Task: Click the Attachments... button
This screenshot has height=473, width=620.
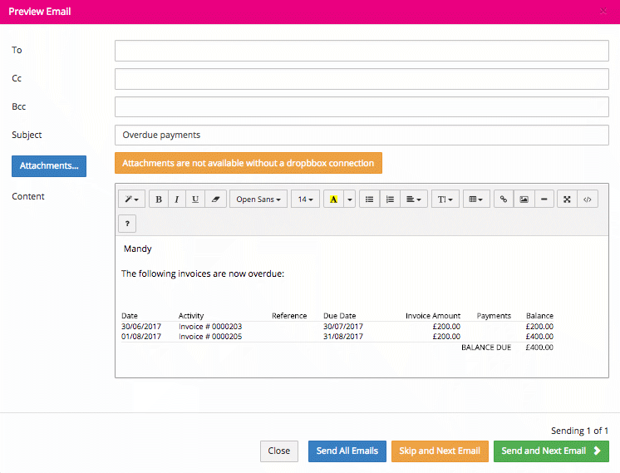Action: [49, 165]
